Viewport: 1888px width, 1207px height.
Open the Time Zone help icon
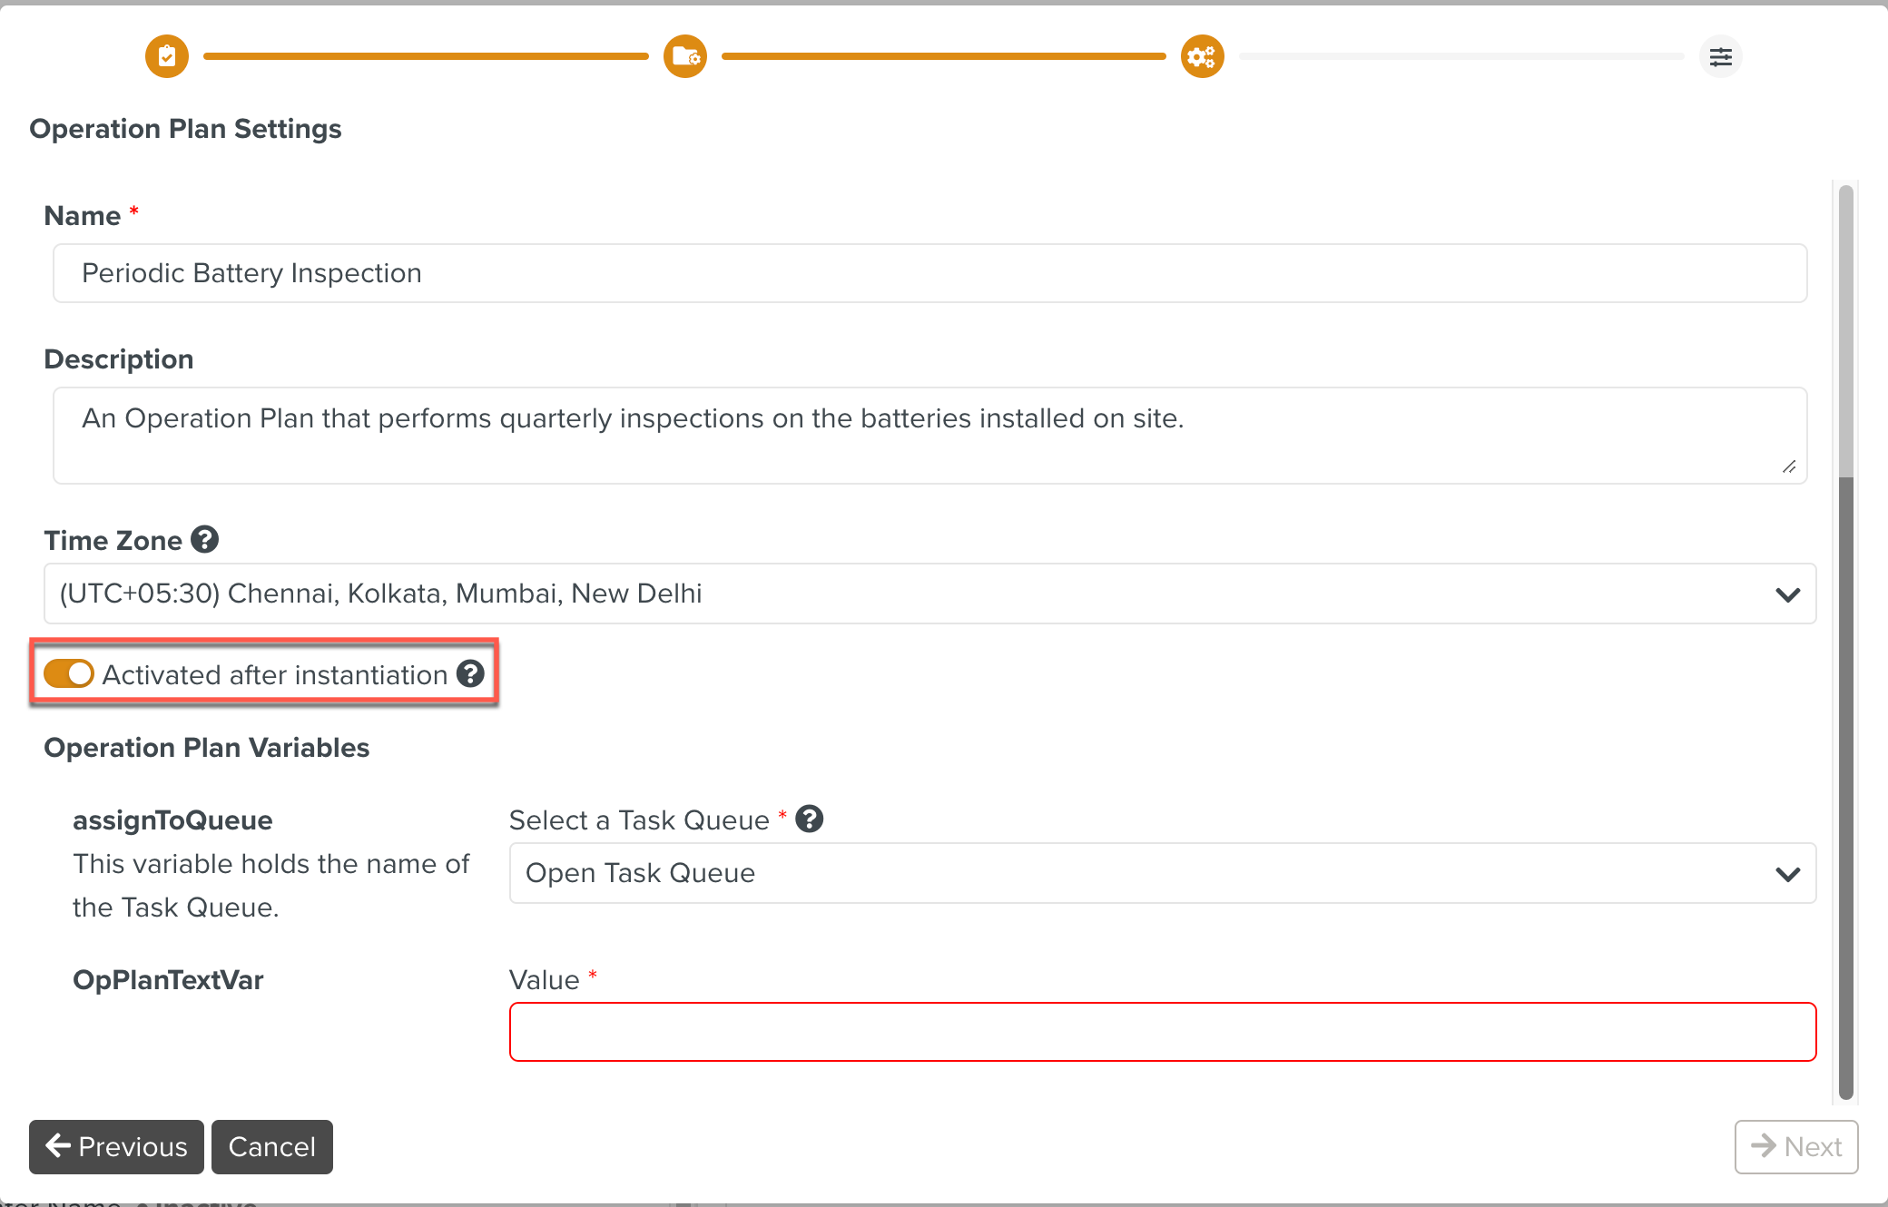pos(205,540)
